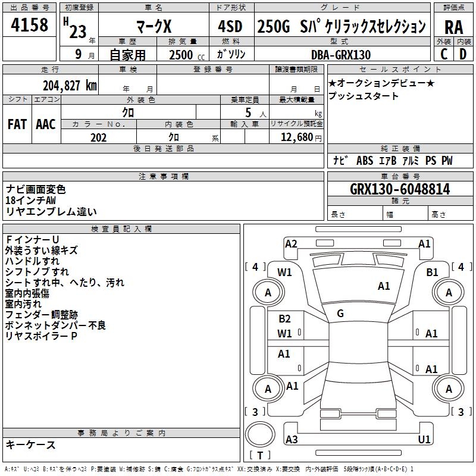
Task: Click the mileage value 204,827 km
Action: tap(70, 85)
